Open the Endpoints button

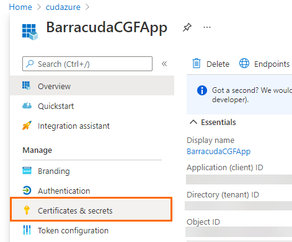264,64
